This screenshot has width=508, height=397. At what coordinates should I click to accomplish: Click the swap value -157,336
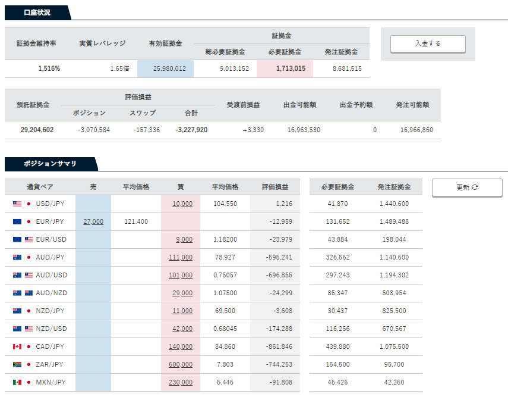click(147, 130)
